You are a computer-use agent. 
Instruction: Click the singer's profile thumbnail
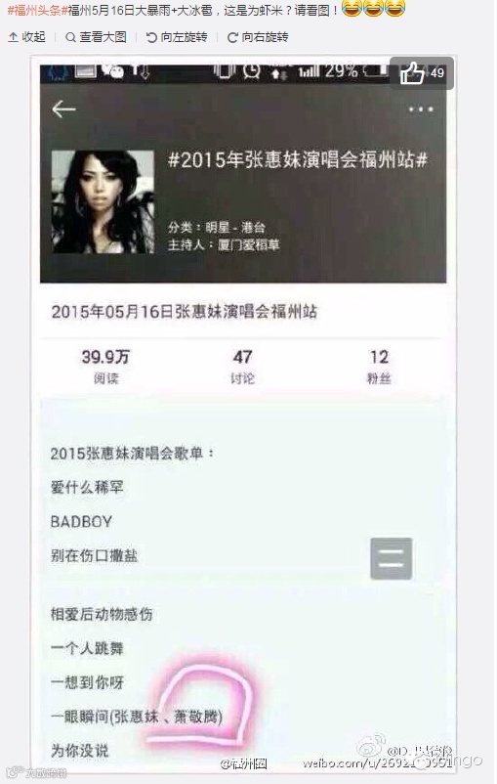103,202
